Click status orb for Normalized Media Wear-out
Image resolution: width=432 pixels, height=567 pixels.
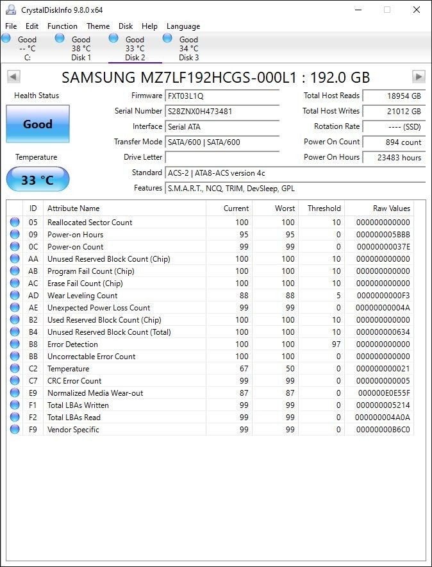[15, 393]
